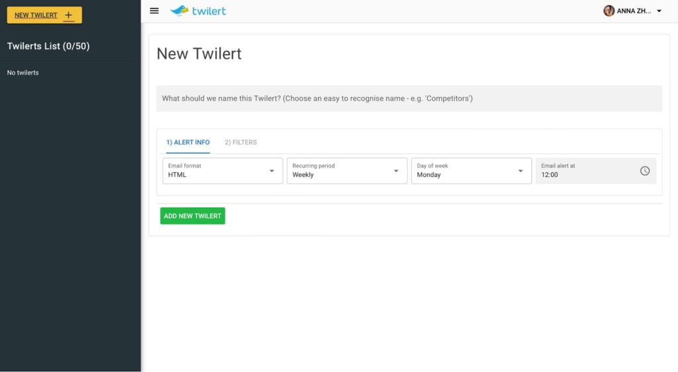Click the clock icon for alert time
Viewport: 678px width, 372px height.
point(644,170)
